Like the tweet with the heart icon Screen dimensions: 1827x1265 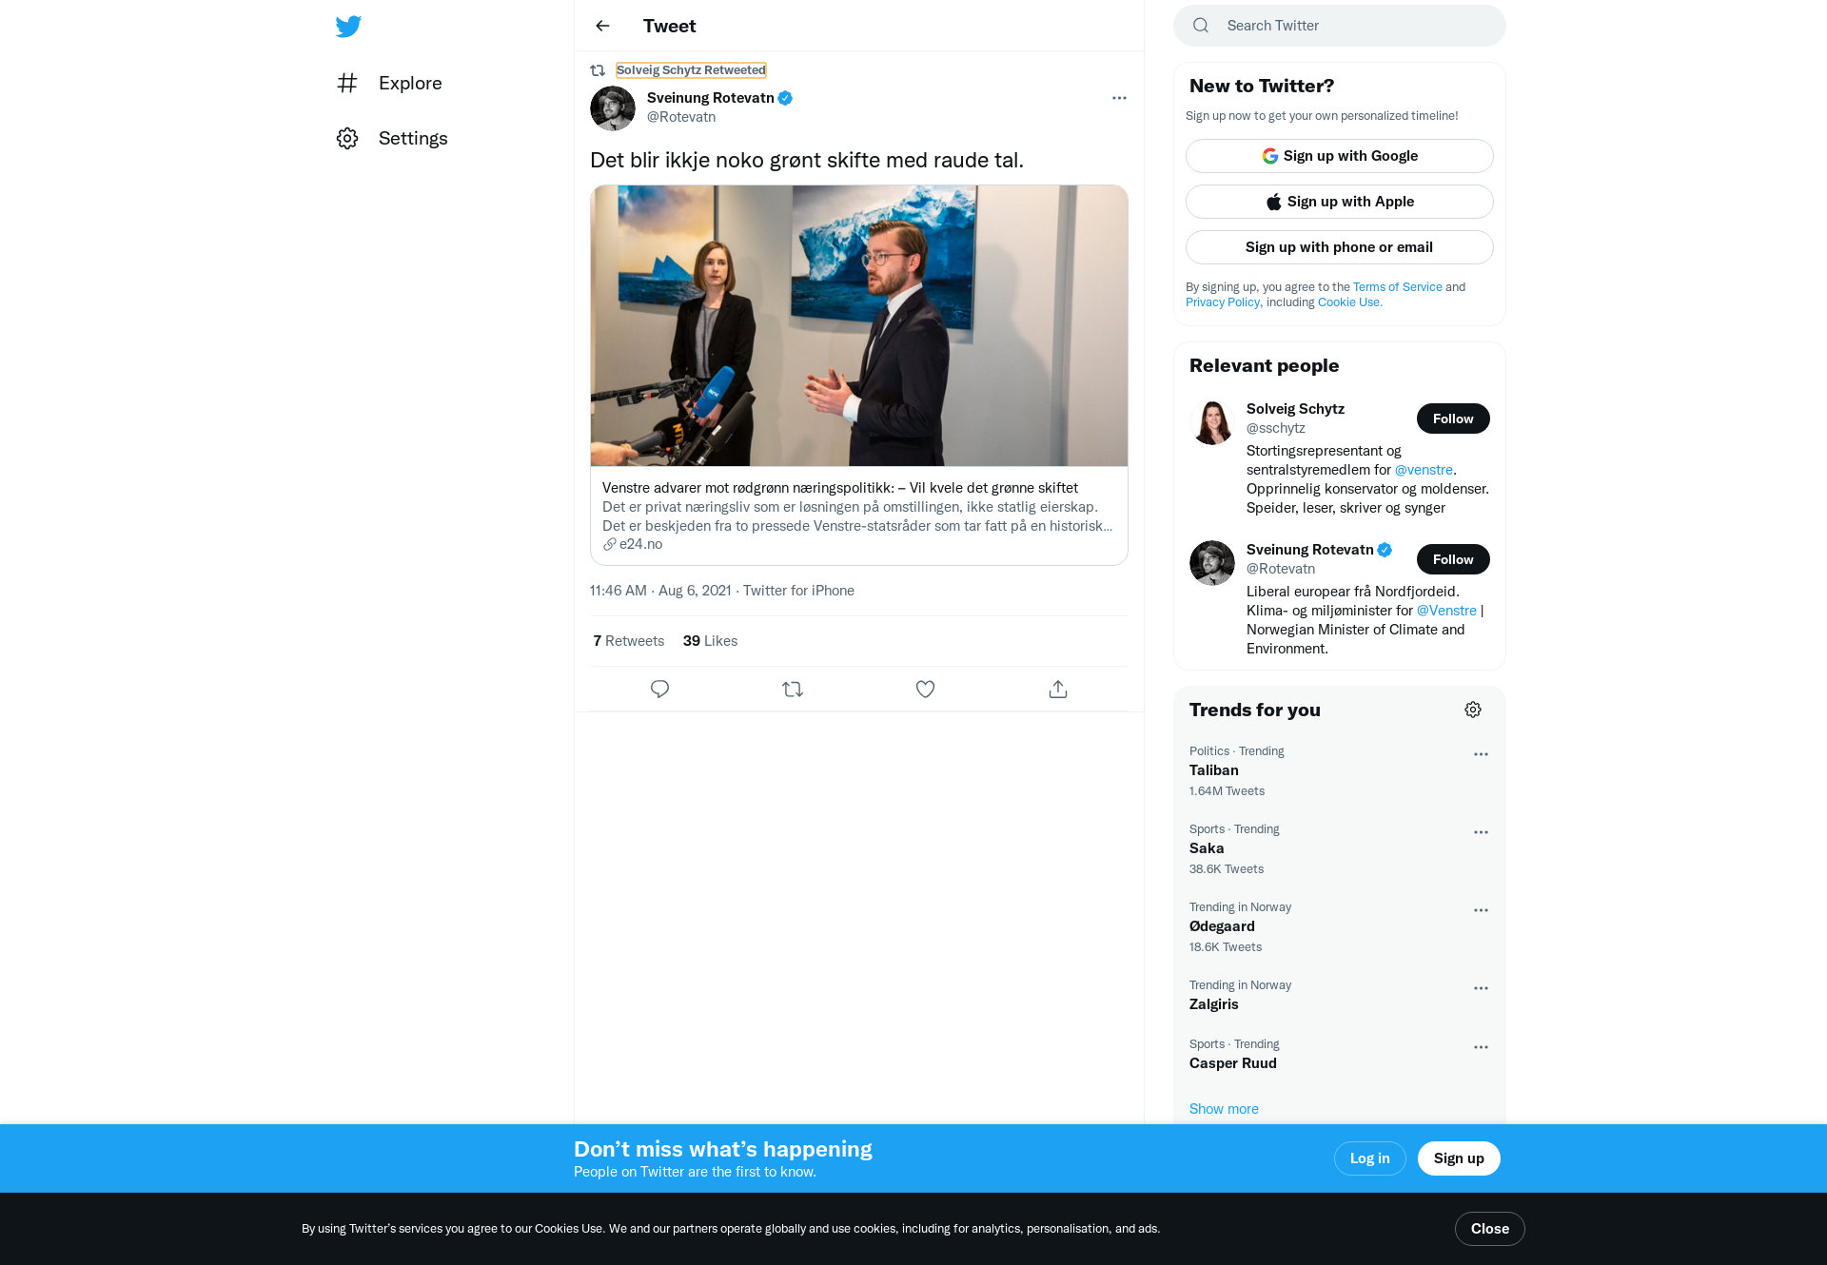tap(925, 689)
